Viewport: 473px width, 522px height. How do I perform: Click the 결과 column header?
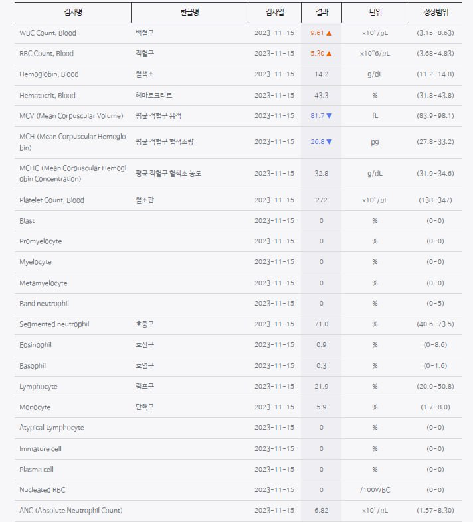coord(321,13)
